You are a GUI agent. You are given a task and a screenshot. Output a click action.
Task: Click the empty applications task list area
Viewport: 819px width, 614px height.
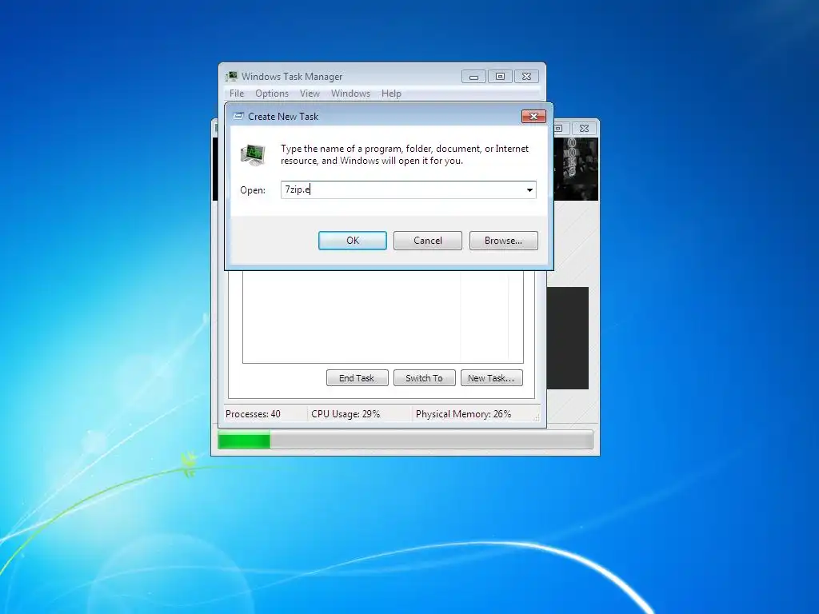383,317
